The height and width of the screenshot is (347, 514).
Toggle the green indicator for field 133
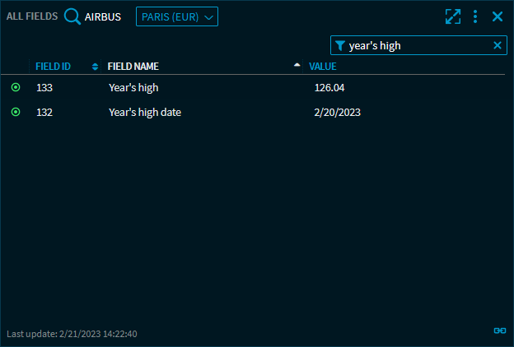(x=16, y=87)
